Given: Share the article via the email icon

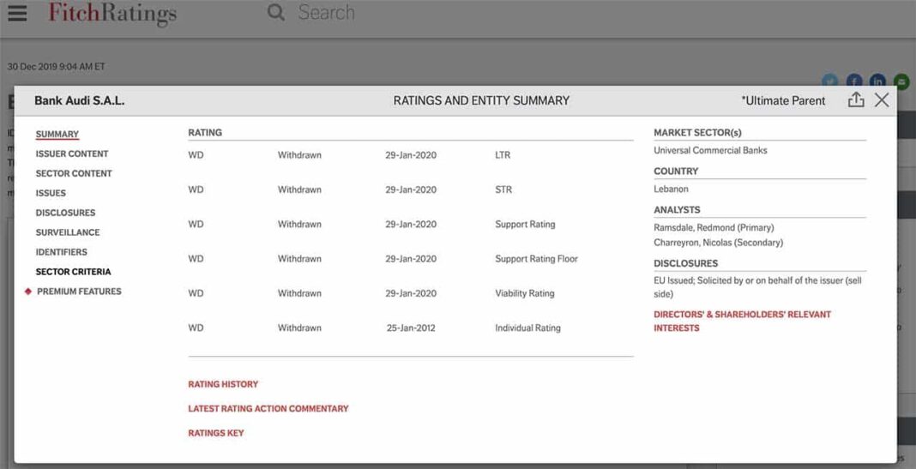Looking at the screenshot, I should (x=901, y=81).
